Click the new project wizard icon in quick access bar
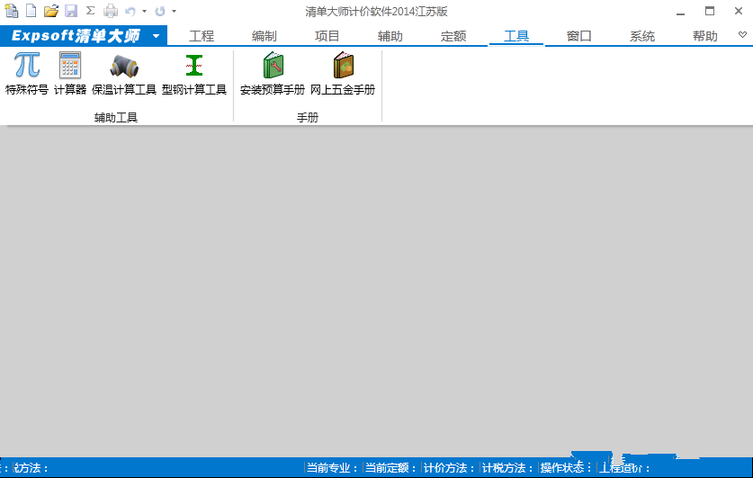The width and height of the screenshot is (753, 478). [x=11, y=11]
